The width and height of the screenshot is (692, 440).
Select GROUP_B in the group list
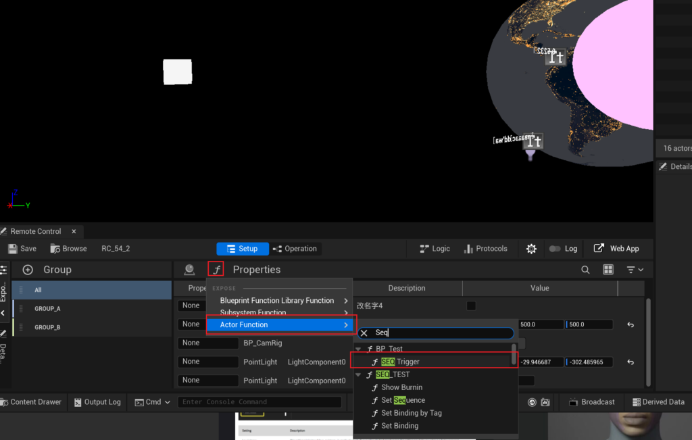point(92,327)
